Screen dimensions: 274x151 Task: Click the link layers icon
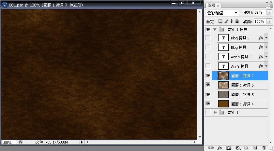tap(211, 148)
